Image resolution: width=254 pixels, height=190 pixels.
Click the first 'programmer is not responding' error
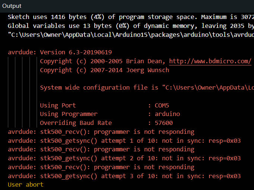pos(101,132)
